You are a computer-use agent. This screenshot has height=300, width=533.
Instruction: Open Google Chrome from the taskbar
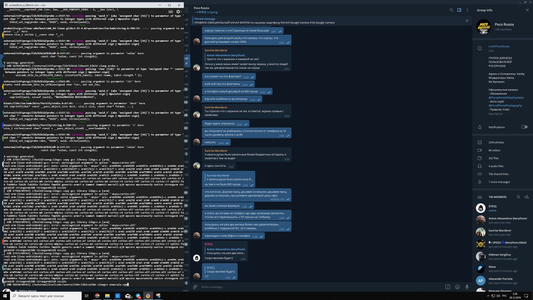(x=97, y=296)
